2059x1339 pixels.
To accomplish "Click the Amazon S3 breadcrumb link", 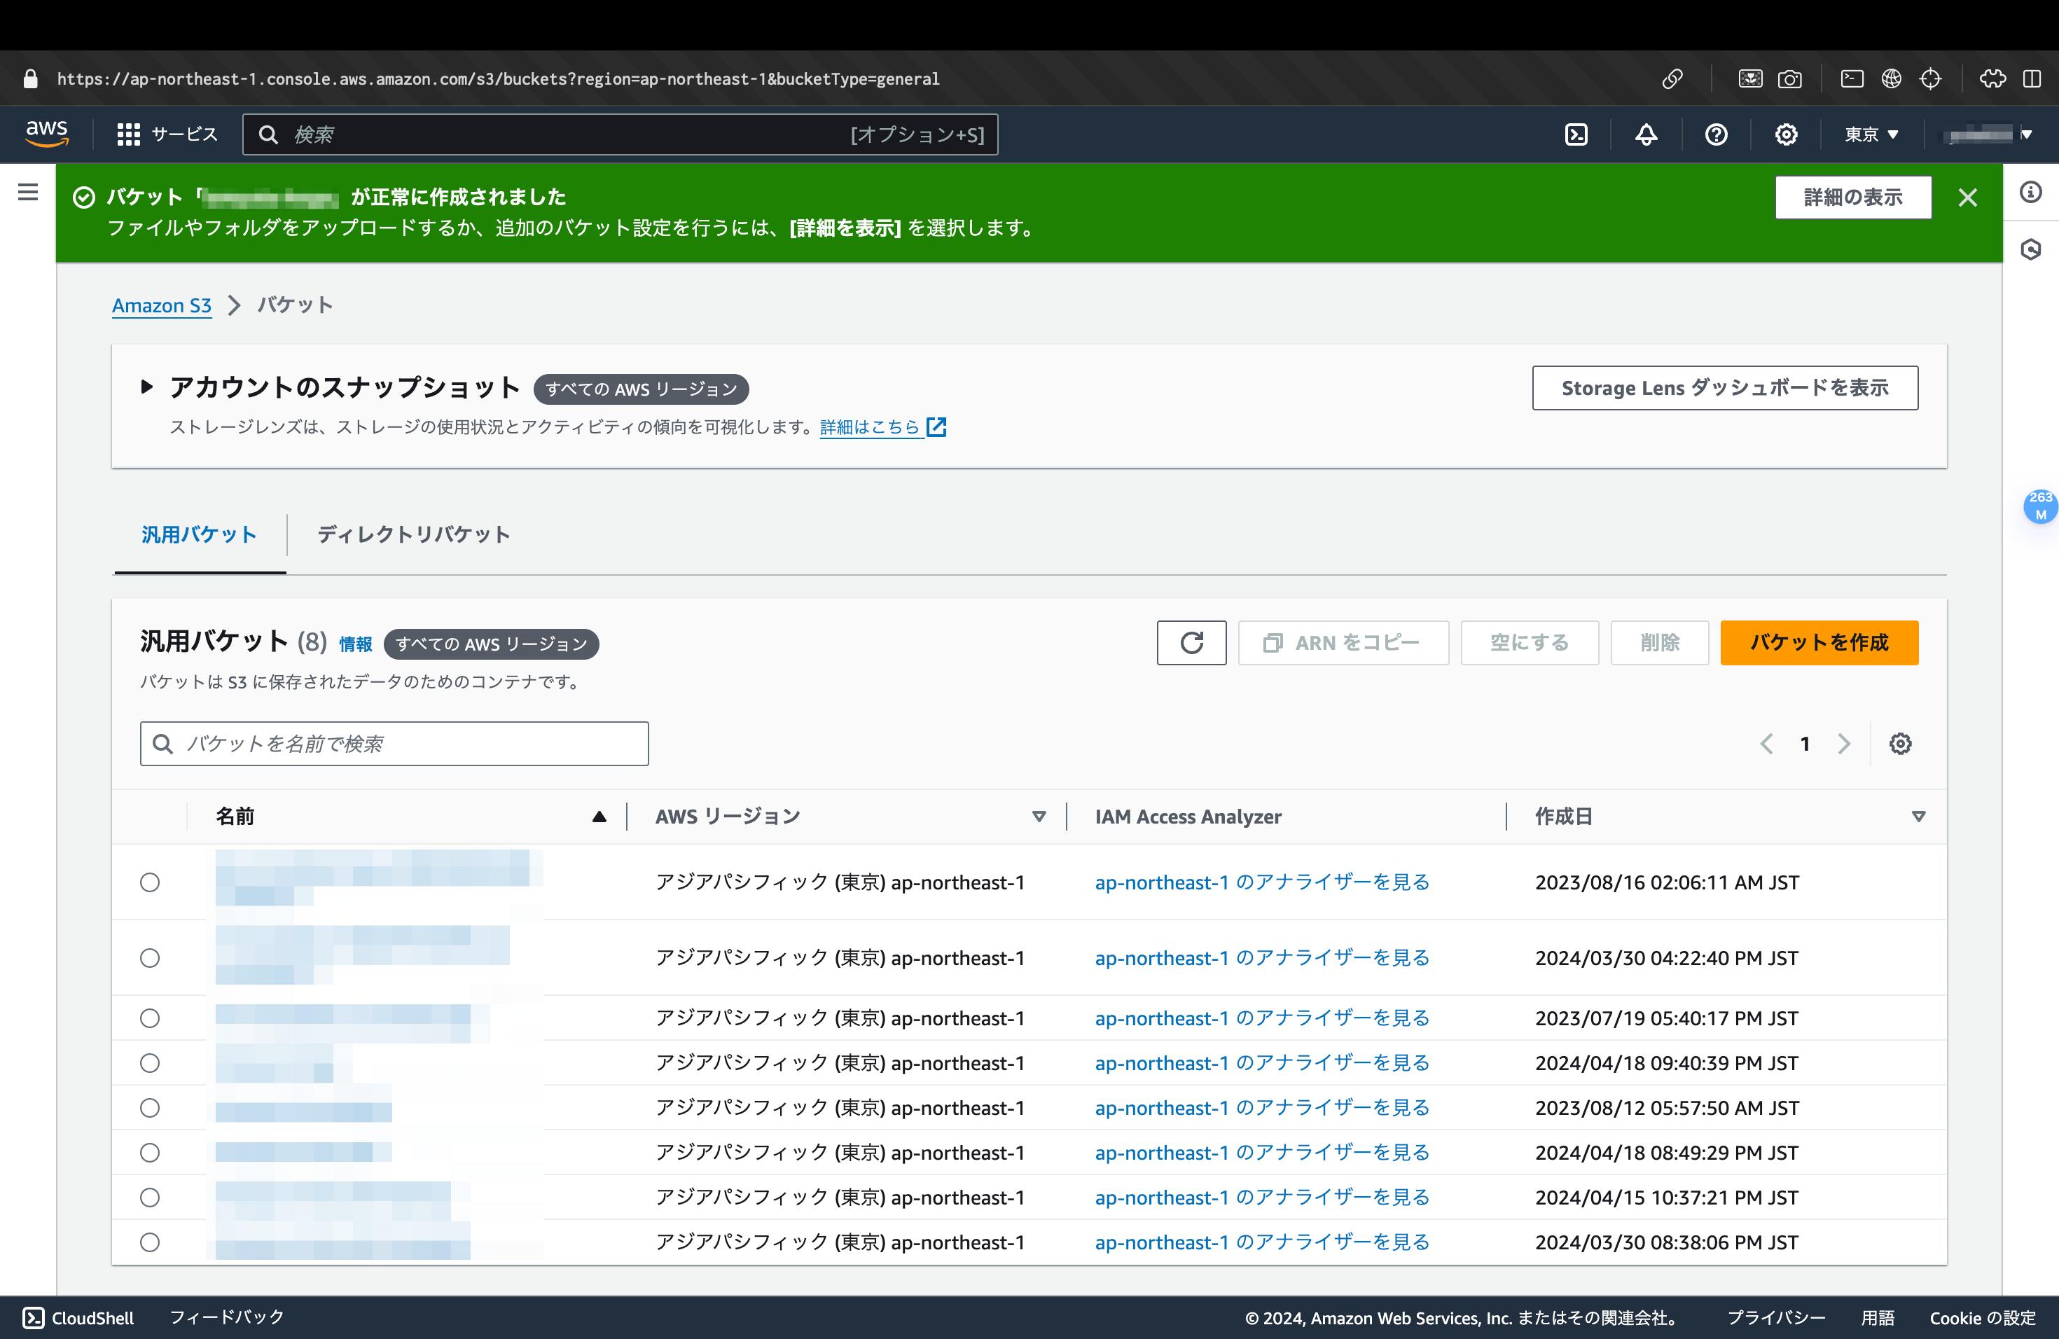I will [x=162, y=305].
